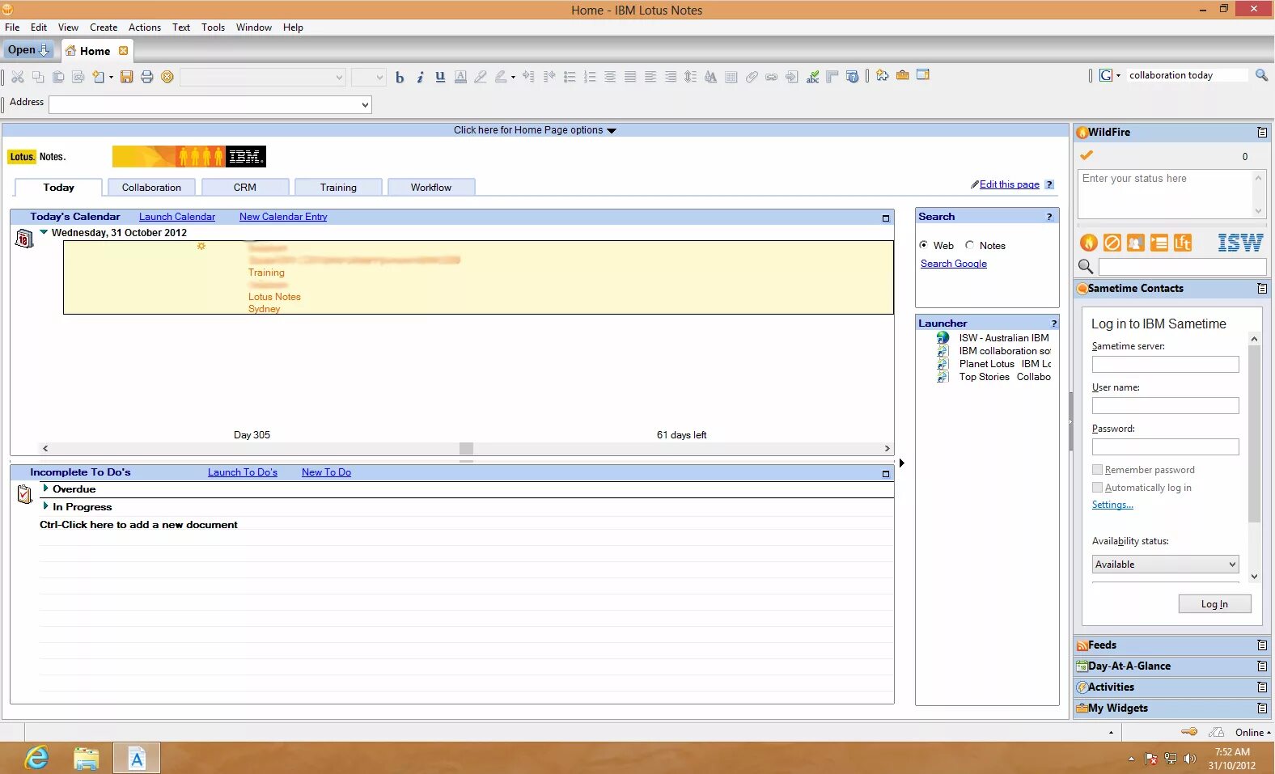Click the WildFire Lft icon
This screenshot has width=1275, height=774.
coord(1183,243)
